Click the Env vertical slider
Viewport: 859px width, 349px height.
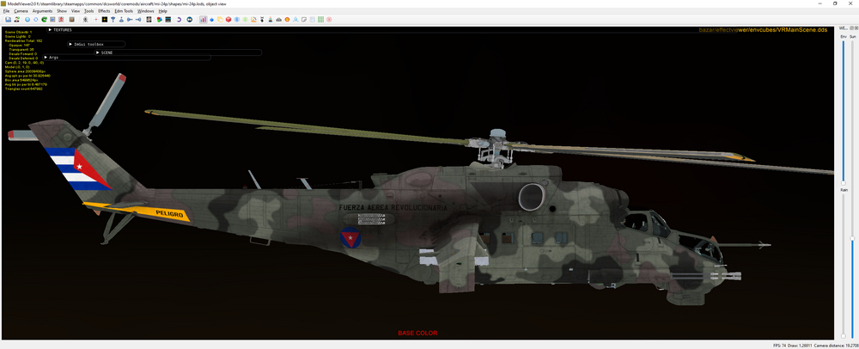[844, 112]
